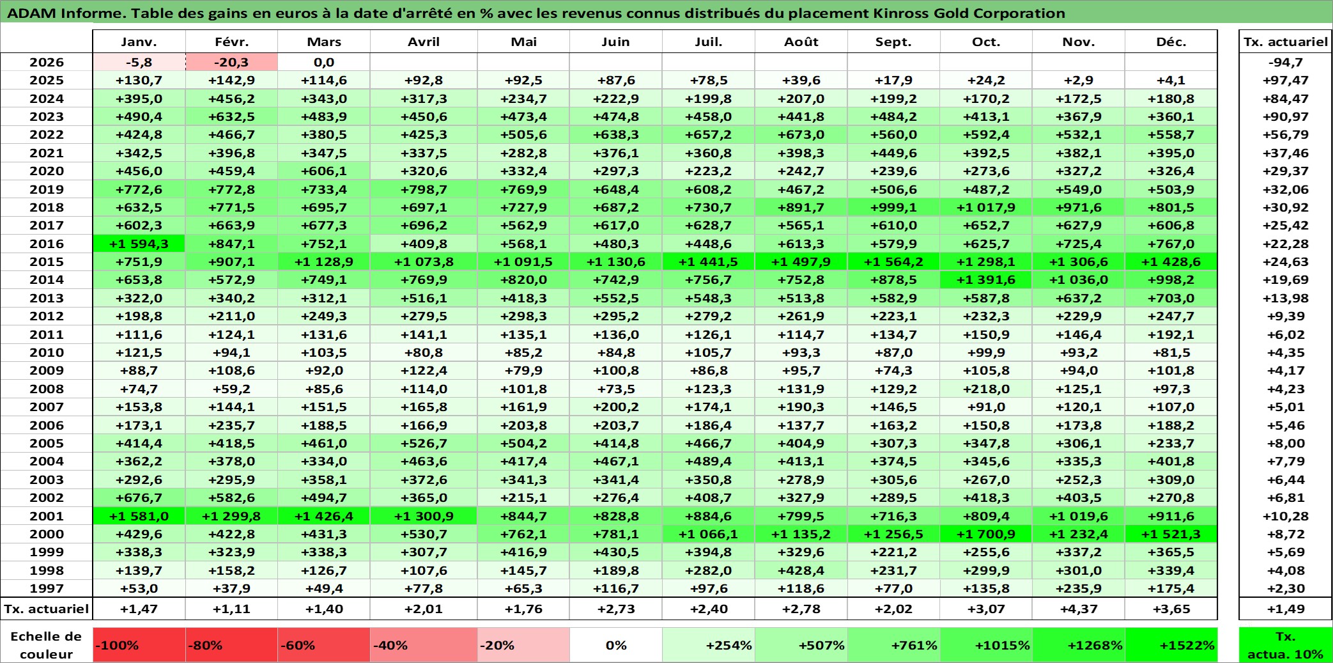This screenshot has width=1333, height=663.
Task: Select the +97,47 actuarial rate for 2025
Action: coord(1286,80)
